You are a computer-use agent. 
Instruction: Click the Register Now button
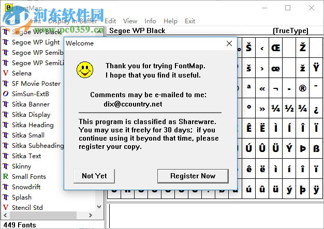coord(193,176)
